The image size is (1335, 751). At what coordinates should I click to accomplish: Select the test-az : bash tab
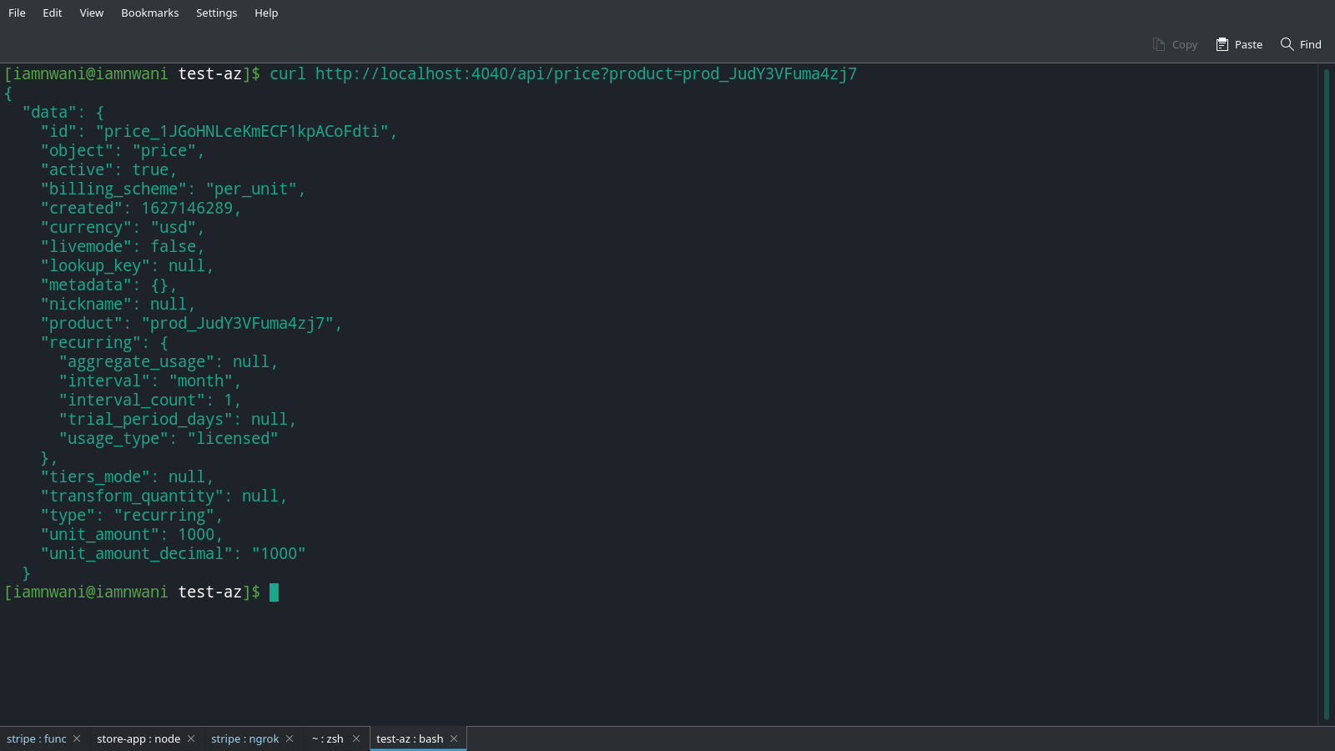tap(410, 738)
